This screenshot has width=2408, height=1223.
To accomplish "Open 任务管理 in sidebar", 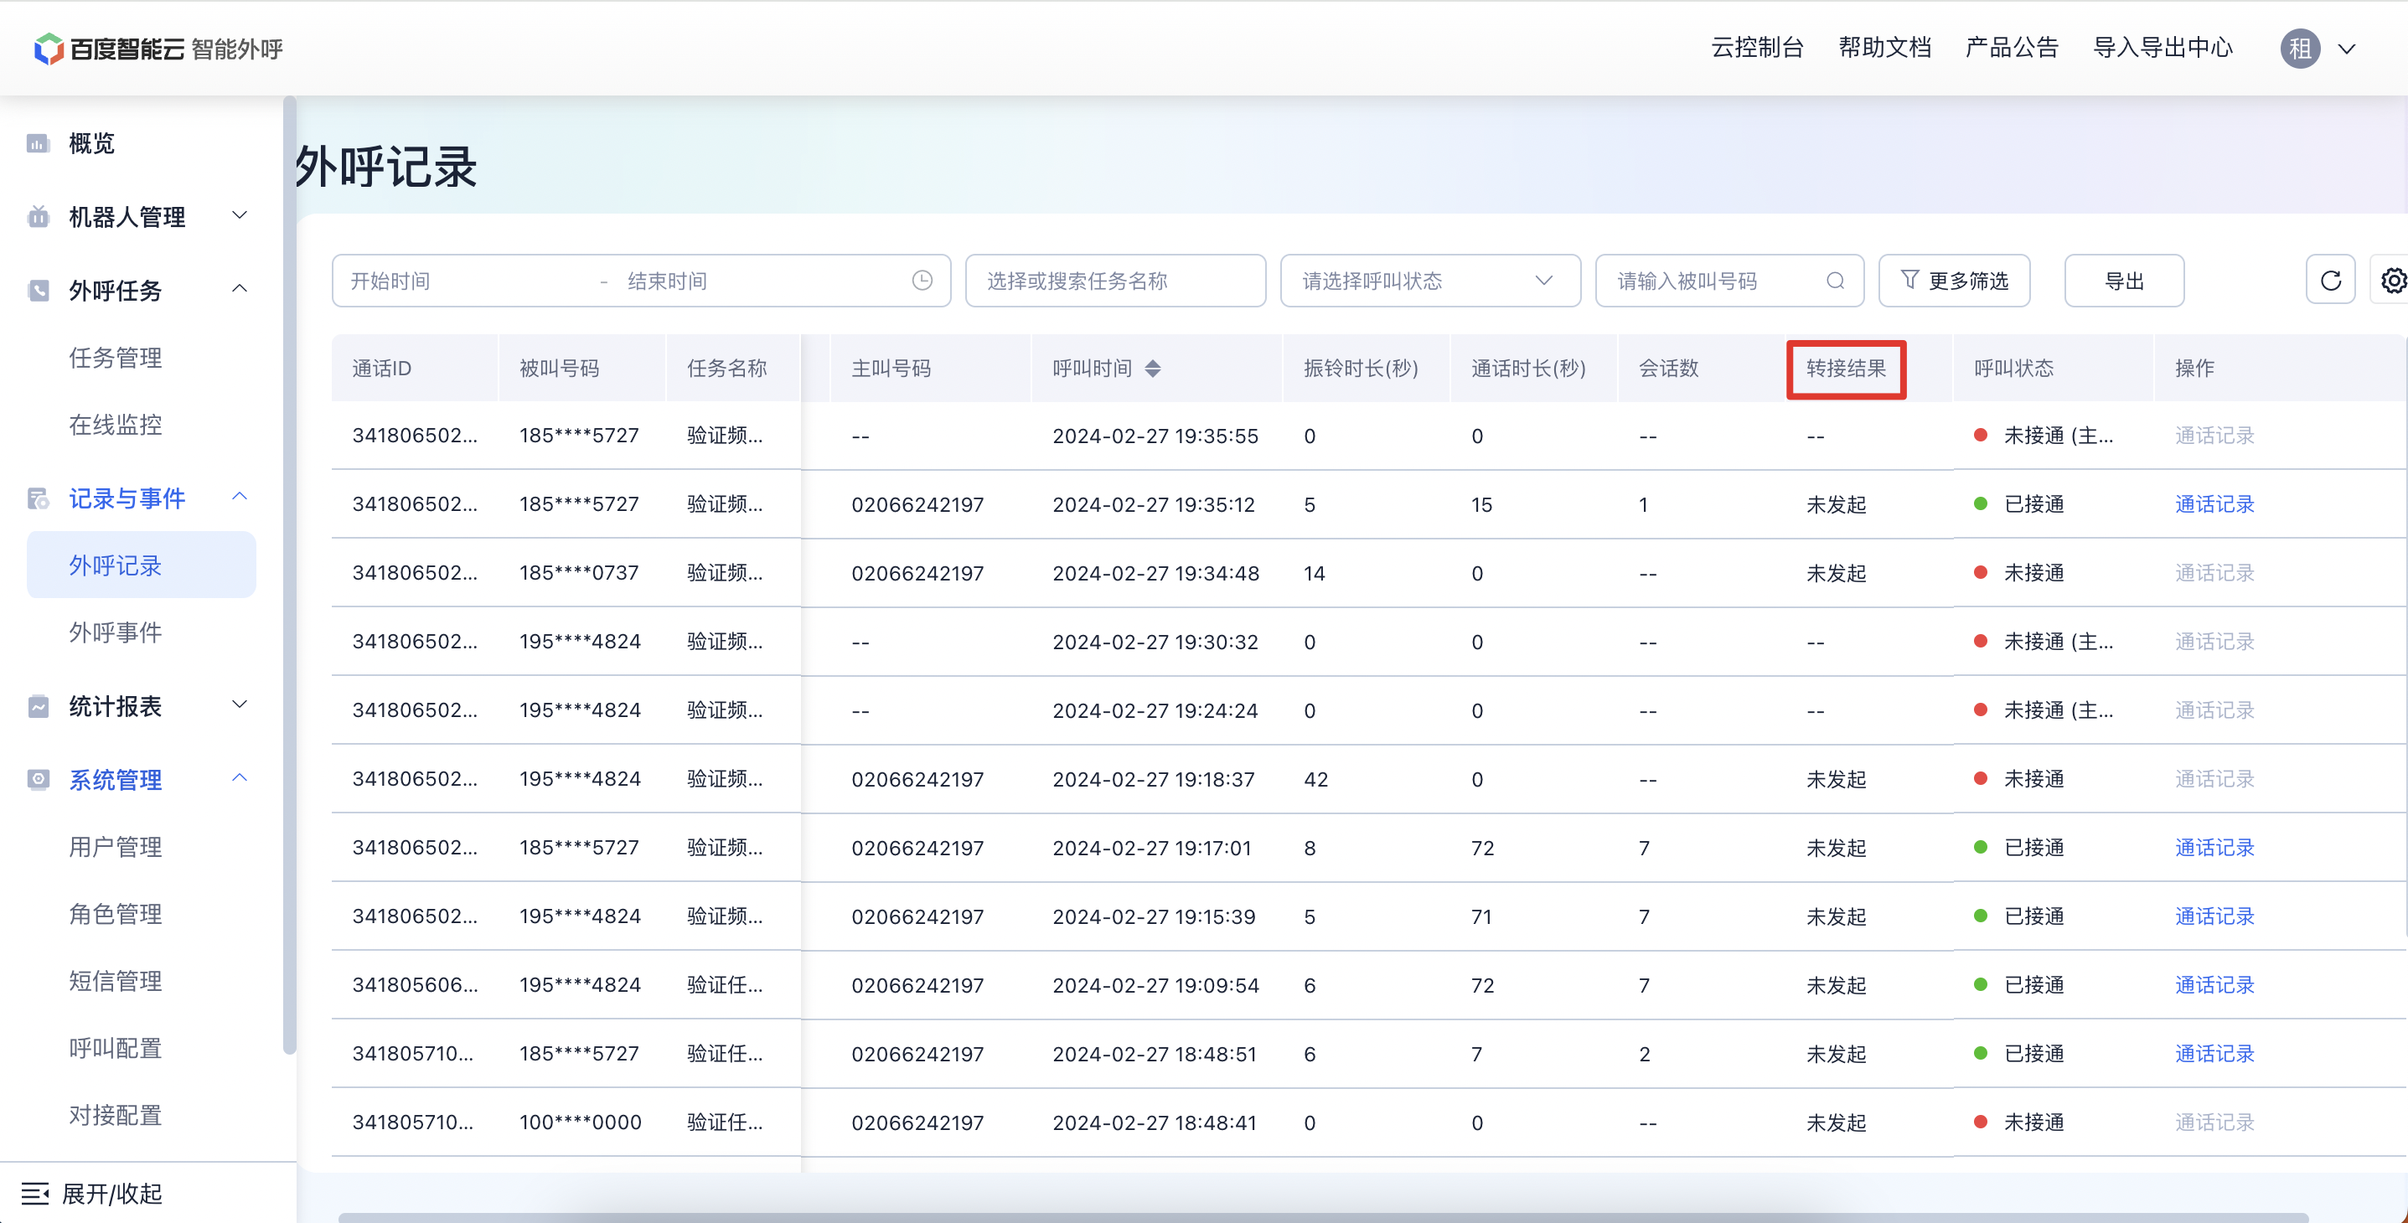I will pyautogui.click(x=115, y=358).
